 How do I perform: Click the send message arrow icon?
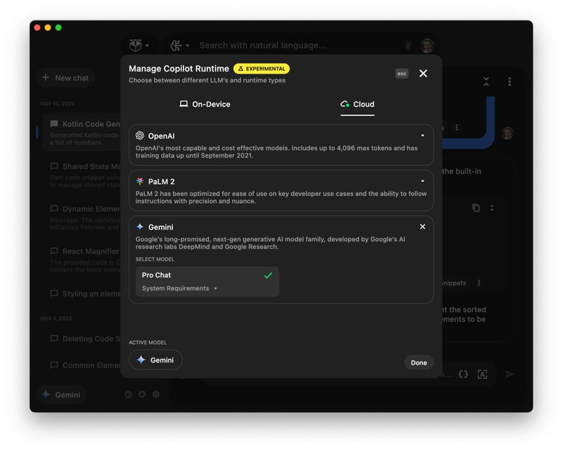click(510, 374)
